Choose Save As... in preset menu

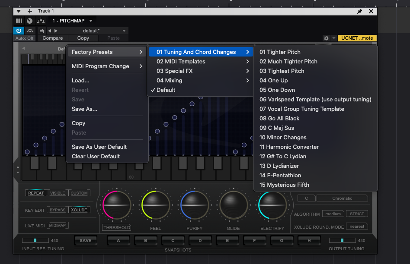pos(107,109)
